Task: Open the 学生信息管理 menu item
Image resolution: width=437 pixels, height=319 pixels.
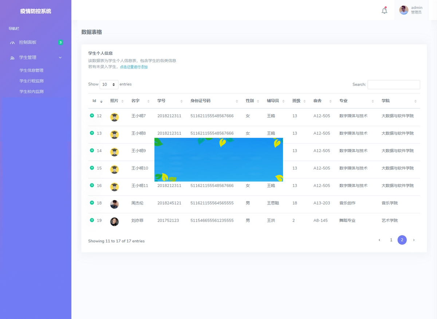Action: (31, 70)
